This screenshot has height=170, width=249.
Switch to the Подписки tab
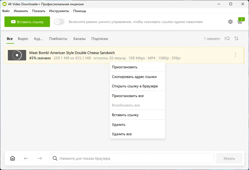100,39
